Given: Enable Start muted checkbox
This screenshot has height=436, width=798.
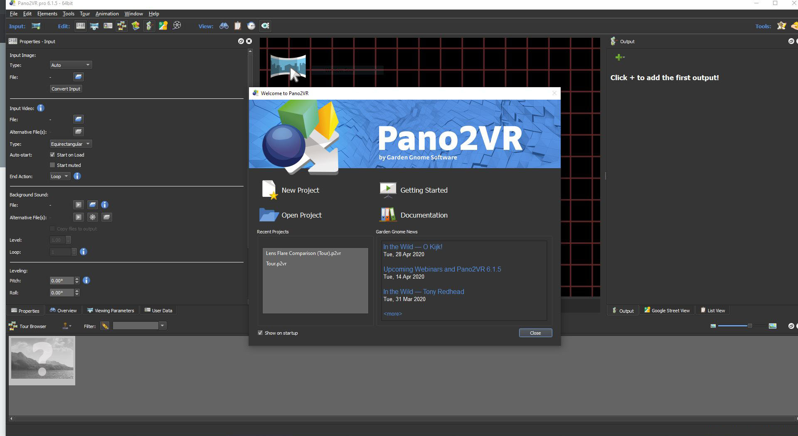Looking at the screenshot, I should coord(52,165).
